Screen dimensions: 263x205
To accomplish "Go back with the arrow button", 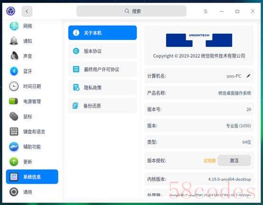I will coord(27,11).
